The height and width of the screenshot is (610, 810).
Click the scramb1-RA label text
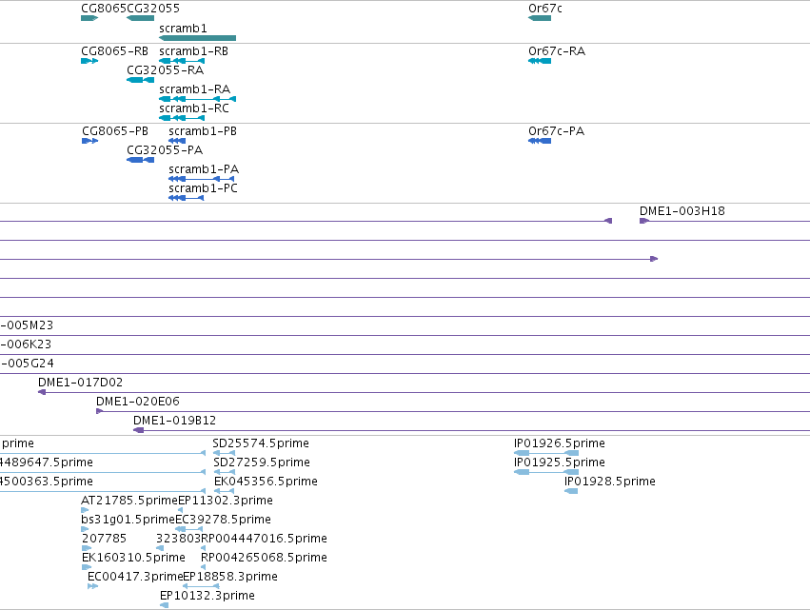point(195,89)
